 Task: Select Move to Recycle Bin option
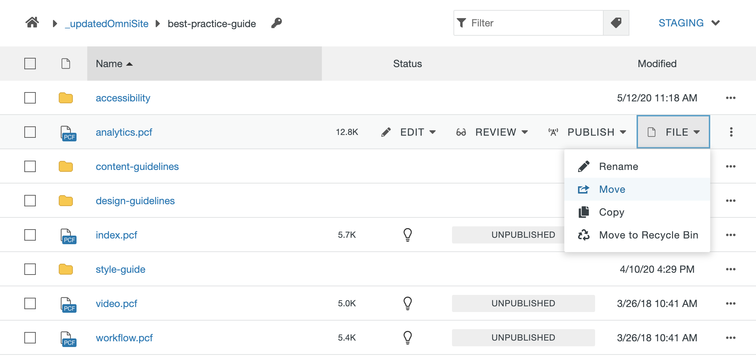tap(648, 235)
